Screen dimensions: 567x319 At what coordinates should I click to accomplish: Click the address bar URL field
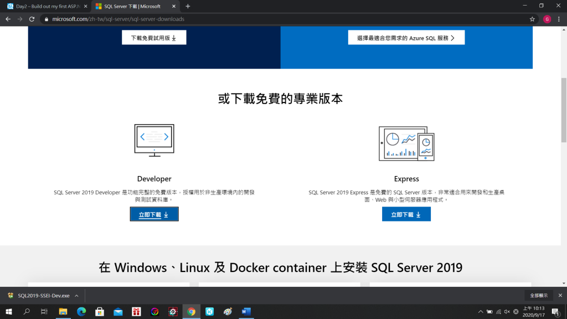click(286, 19)
